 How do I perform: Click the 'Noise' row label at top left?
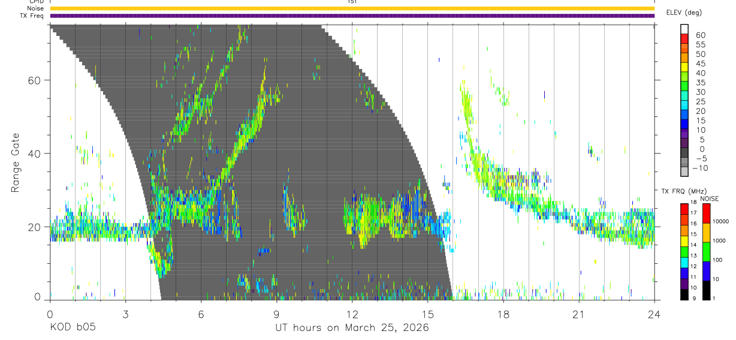coord(35,8)
